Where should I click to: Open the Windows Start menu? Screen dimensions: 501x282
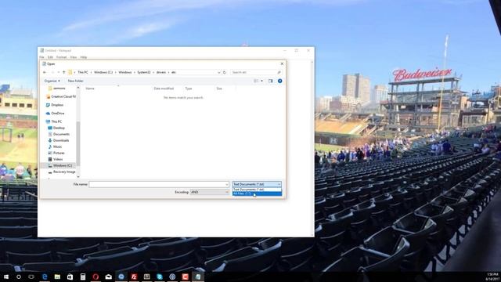point(6,277)
